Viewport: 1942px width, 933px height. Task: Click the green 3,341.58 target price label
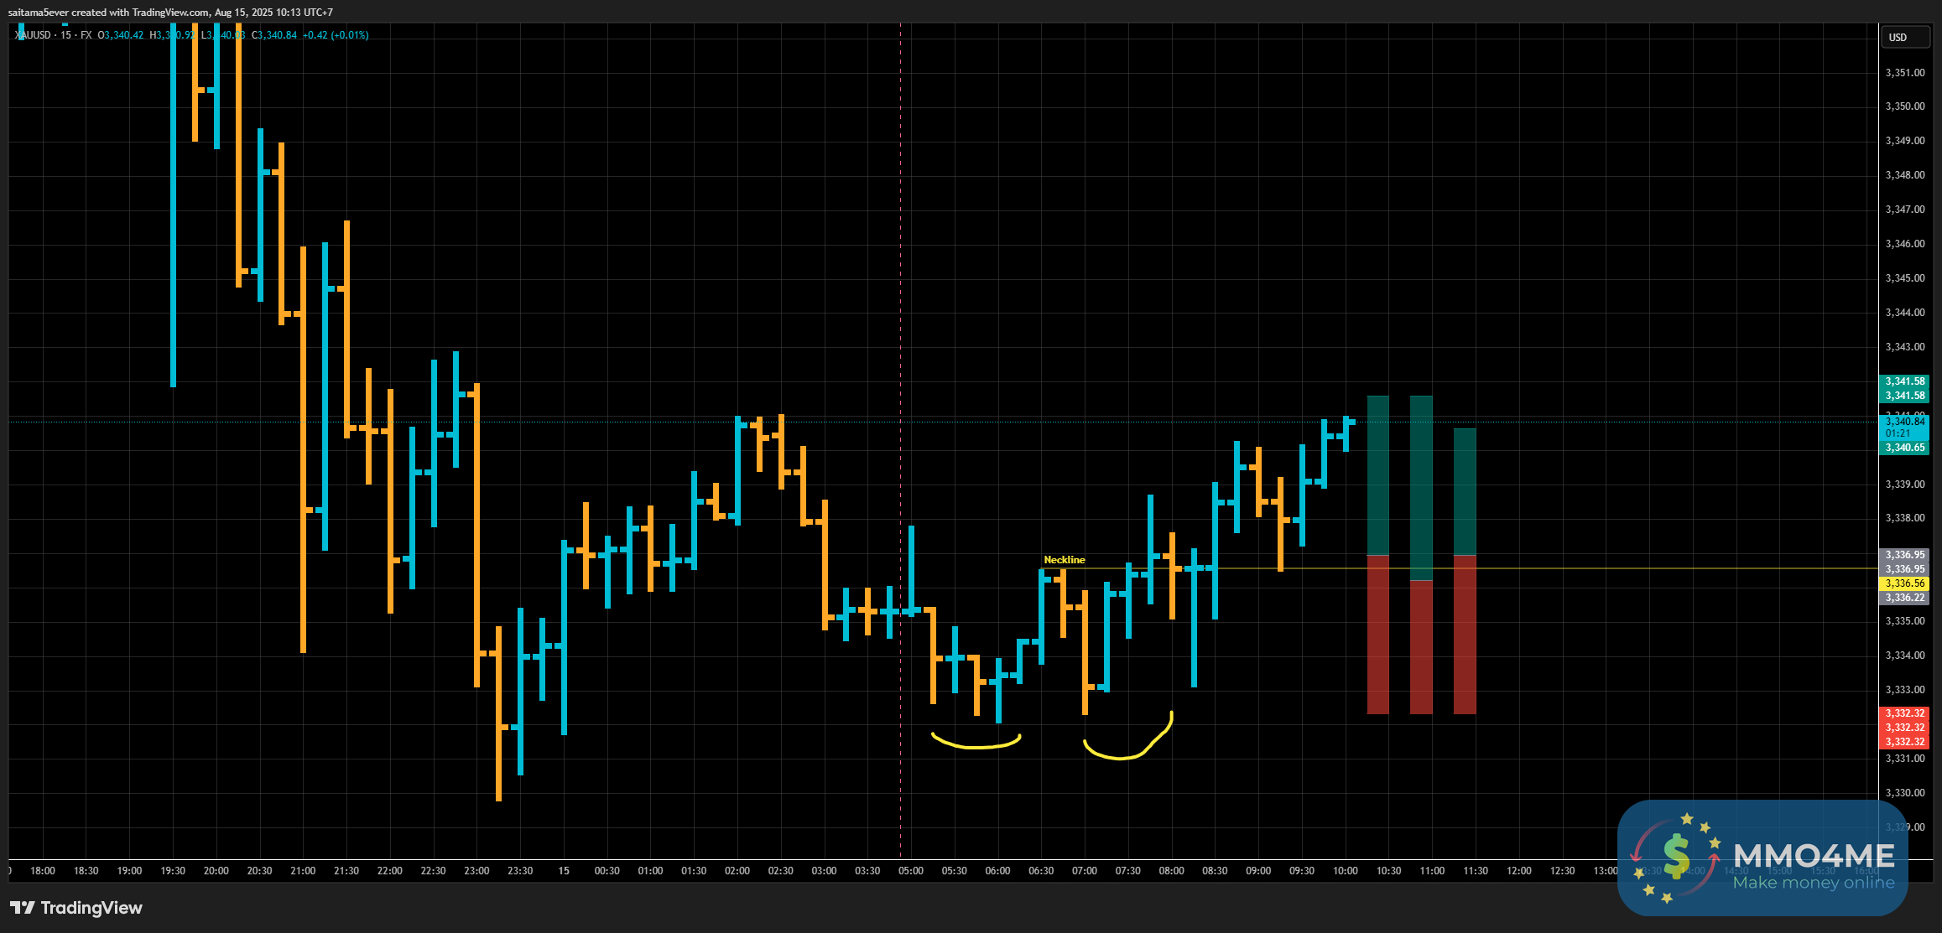click(x=1905, y=381)
